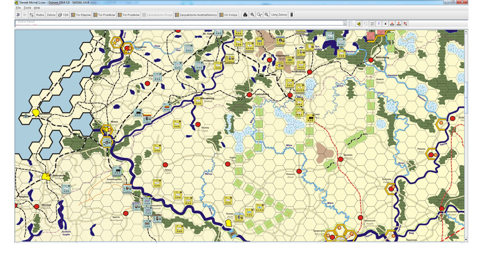Select the yellow pentagon marker at Hohensalza
The width and height of the screenshot is (499, 270).
pos(46,176)
